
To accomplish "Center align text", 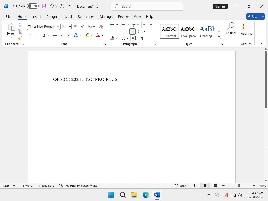I will click(x=119, y=31).
